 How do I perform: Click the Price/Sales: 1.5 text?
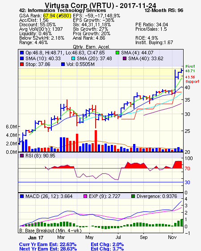click(151, 29)
